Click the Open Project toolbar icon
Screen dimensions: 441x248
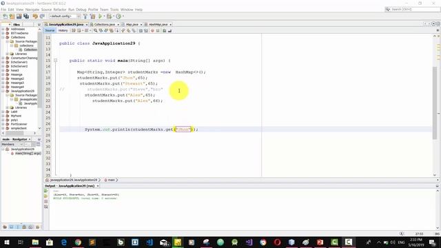pyautogui.click(x=19, y=17)
